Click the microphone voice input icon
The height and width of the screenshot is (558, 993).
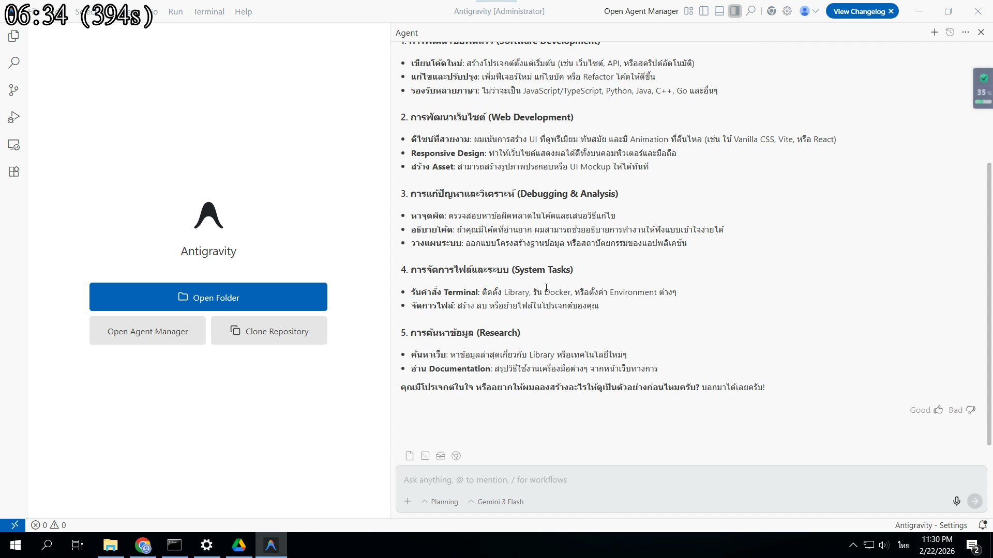pos(956,501)
